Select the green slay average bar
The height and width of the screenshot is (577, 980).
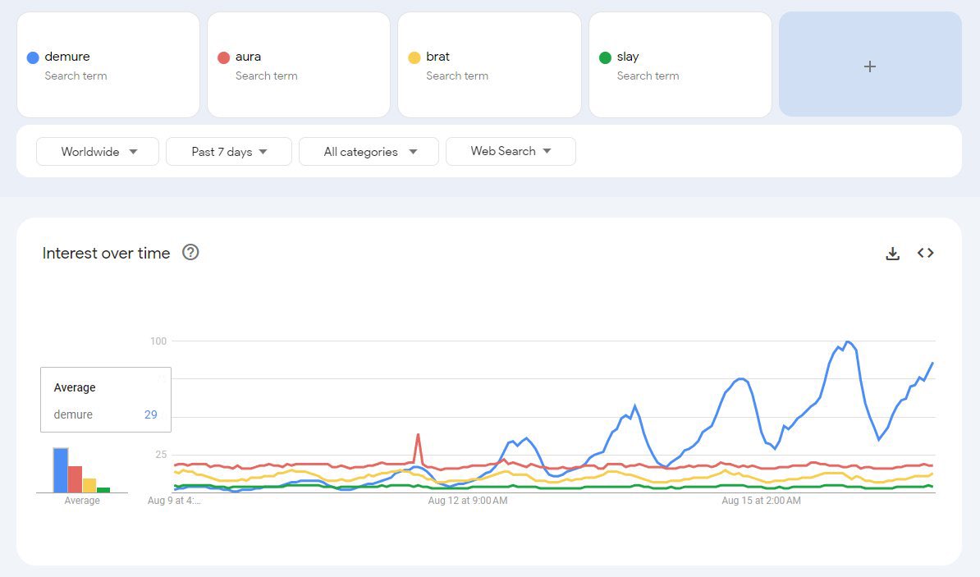click(x=103, y=490)
